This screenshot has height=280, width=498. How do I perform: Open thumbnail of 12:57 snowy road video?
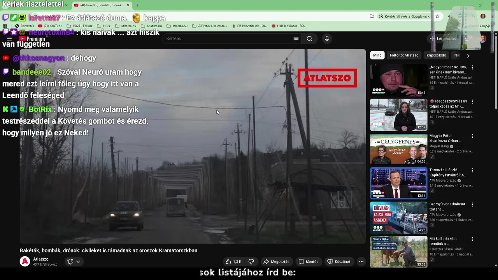398,115
